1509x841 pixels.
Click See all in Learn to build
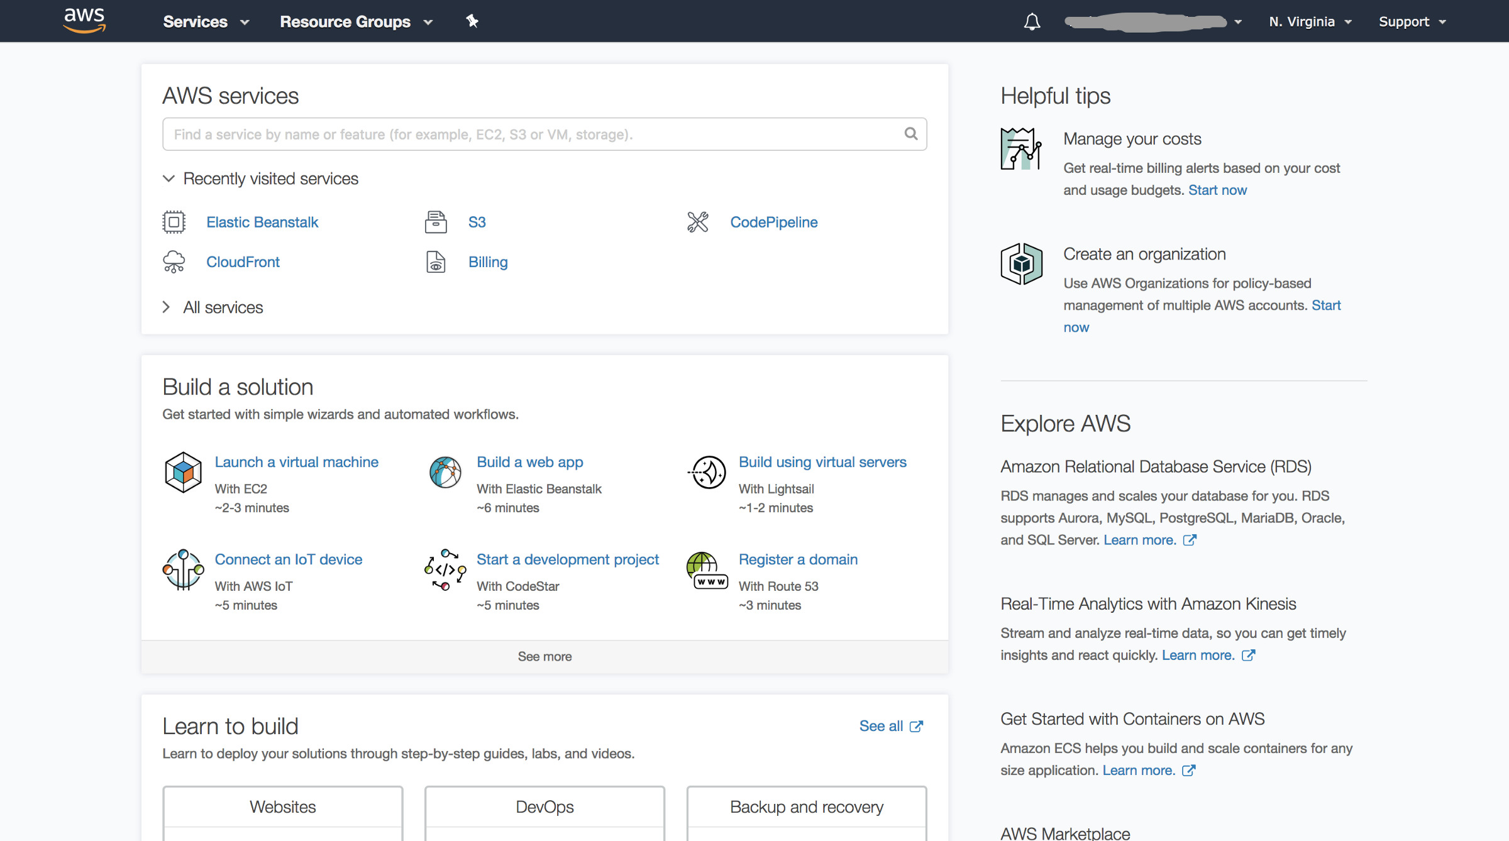click(x=881, y=726)
